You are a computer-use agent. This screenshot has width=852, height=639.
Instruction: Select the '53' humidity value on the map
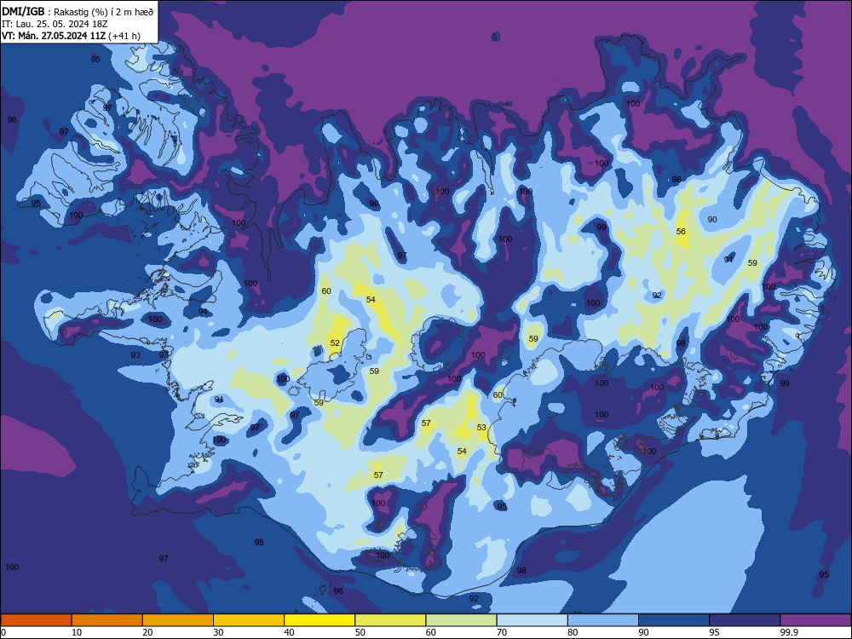pyautogui.click(x=481, y=428)
